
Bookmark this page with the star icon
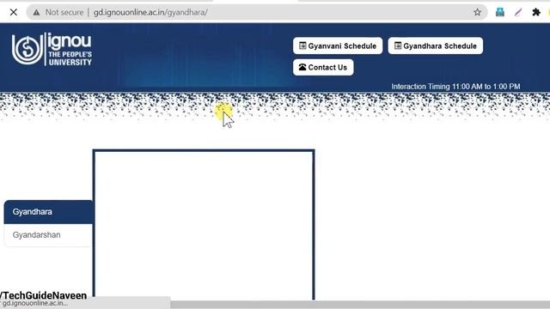477,12
